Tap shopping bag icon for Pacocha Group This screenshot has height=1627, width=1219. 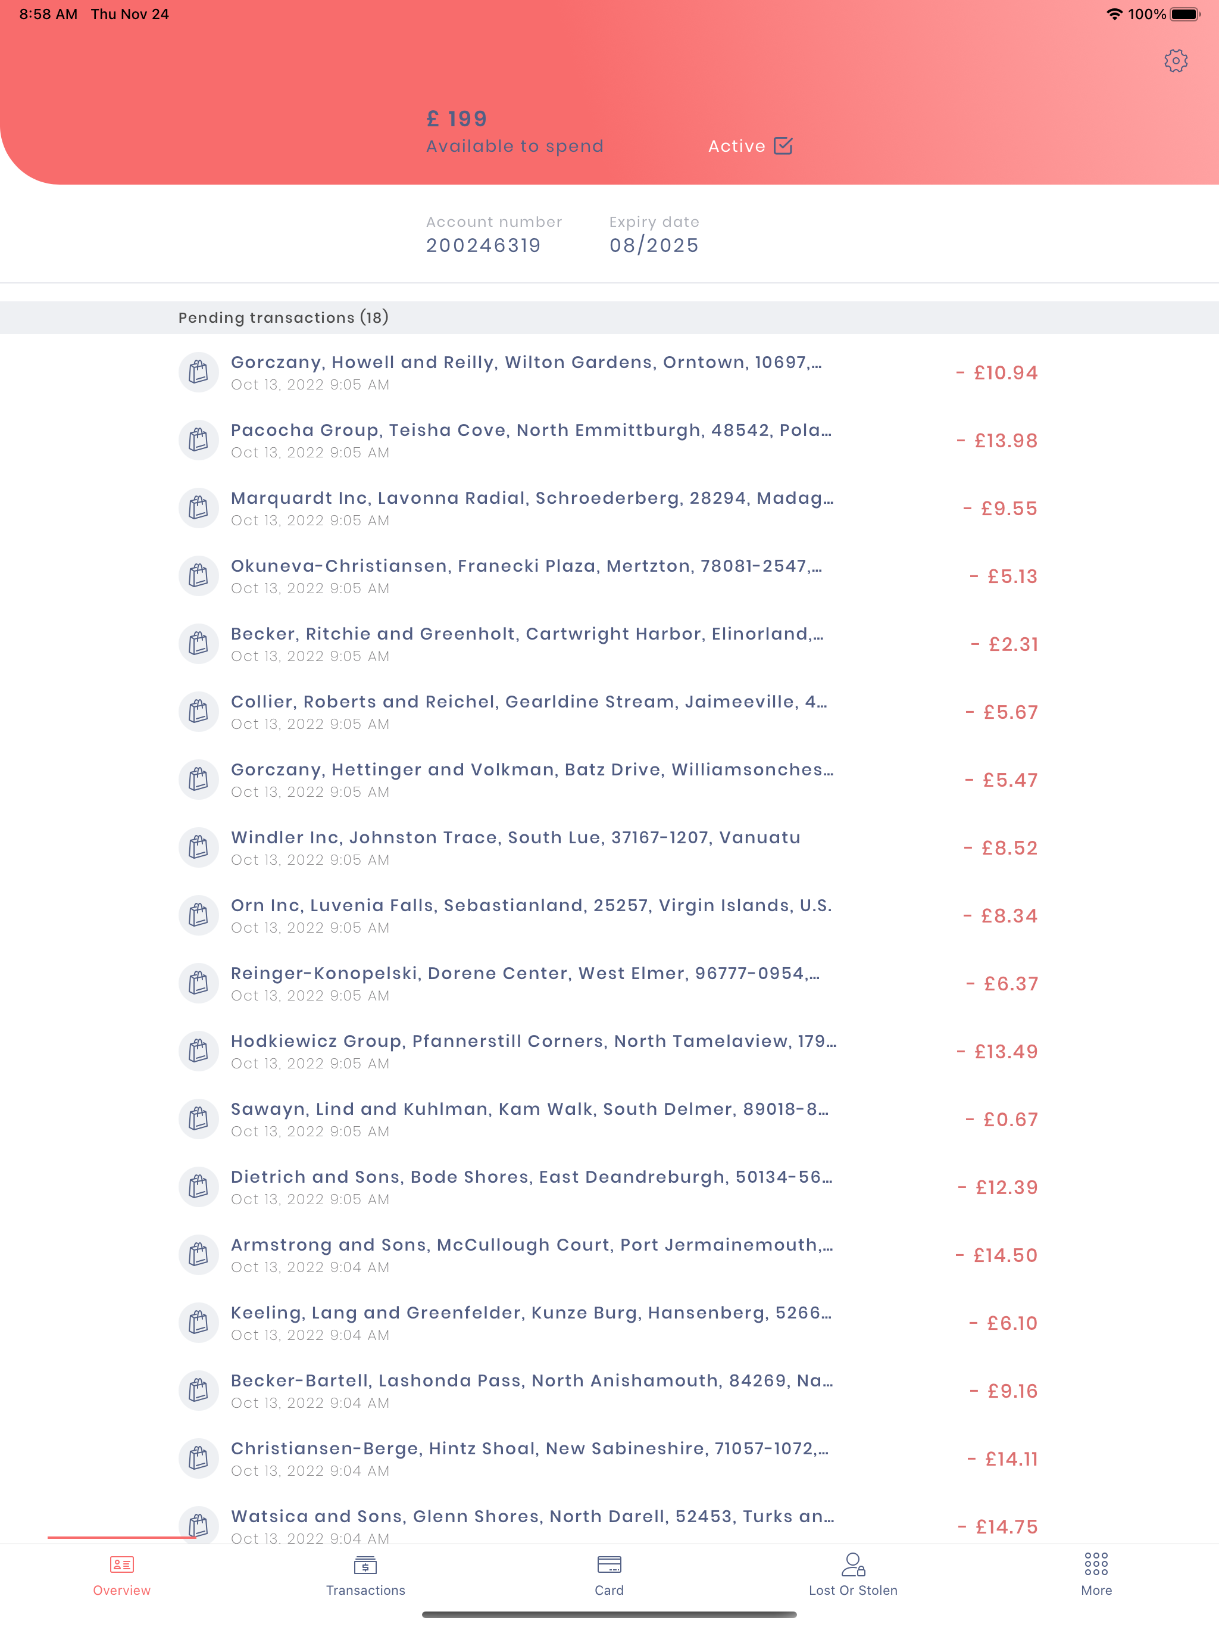click(199, 440)
